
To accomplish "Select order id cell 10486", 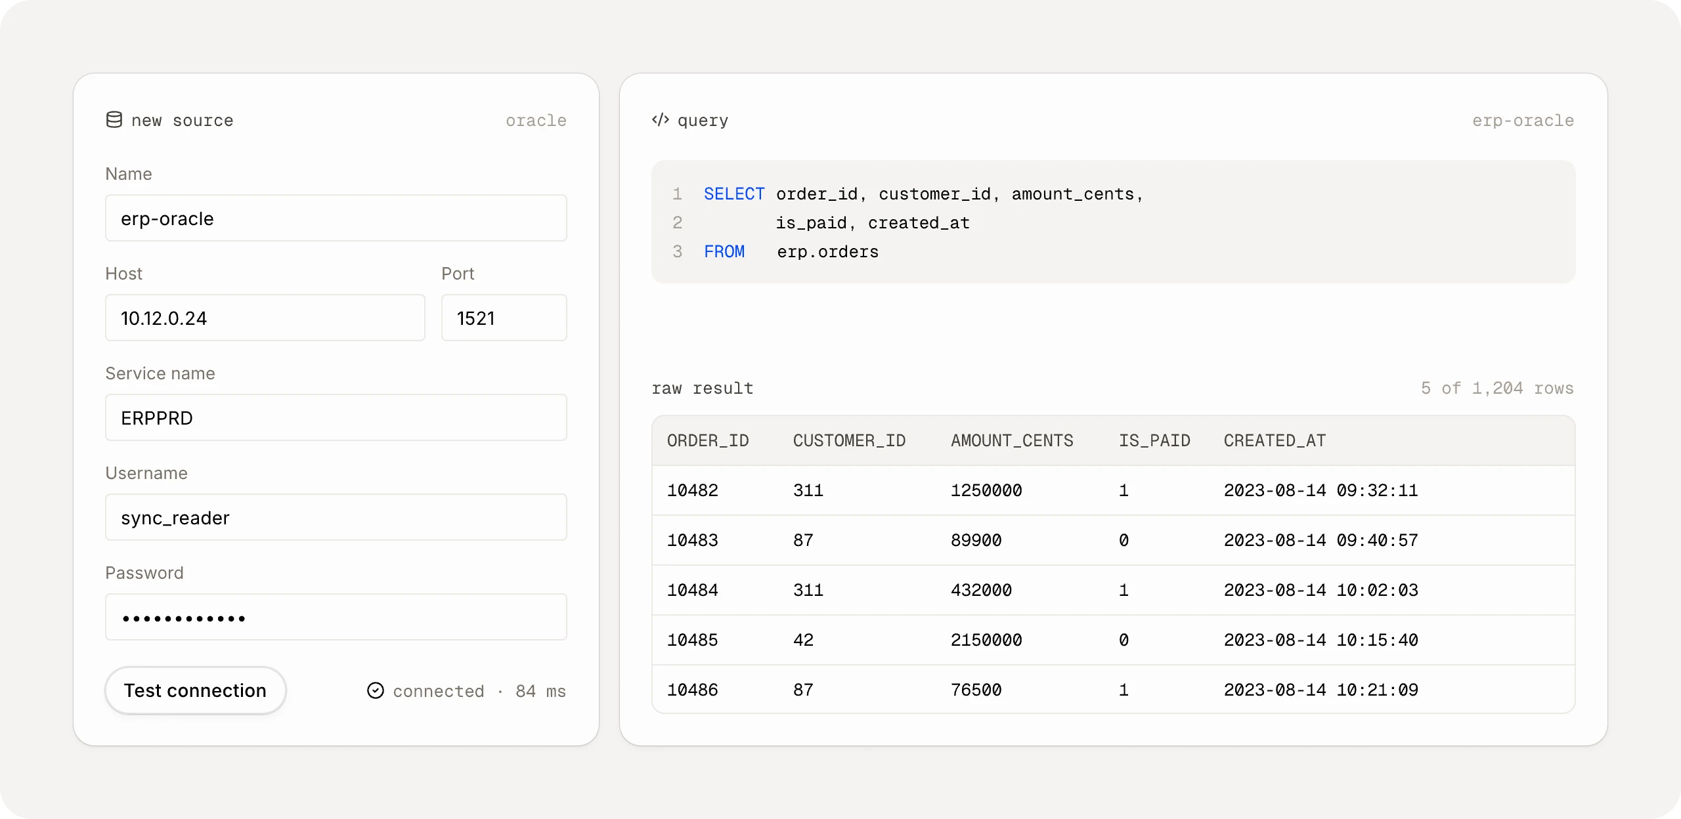I will [693, 690].
